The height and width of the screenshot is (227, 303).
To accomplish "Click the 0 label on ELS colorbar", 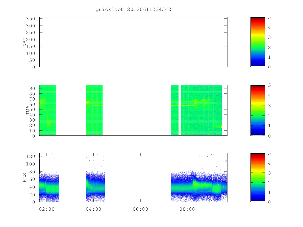I will click(x=270, y=202).
